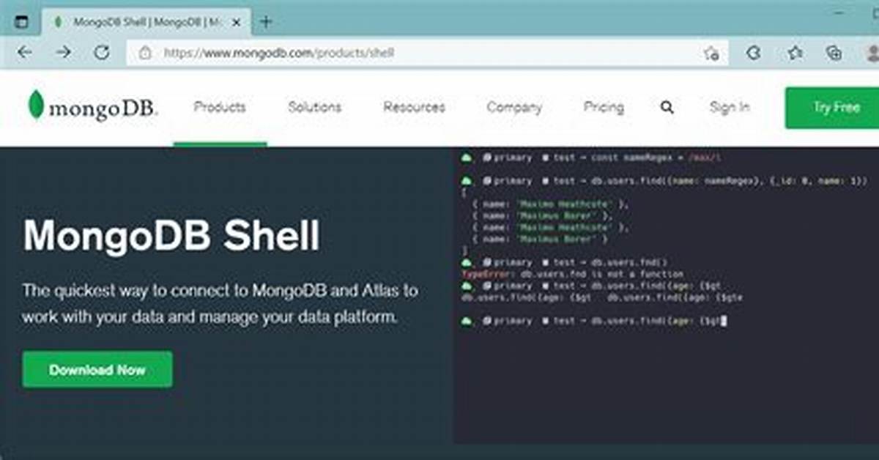Close the MongoDB Shell browser tab
This screenshot has width=879, height=460.
pyautogui.click(x=237, y=22)
